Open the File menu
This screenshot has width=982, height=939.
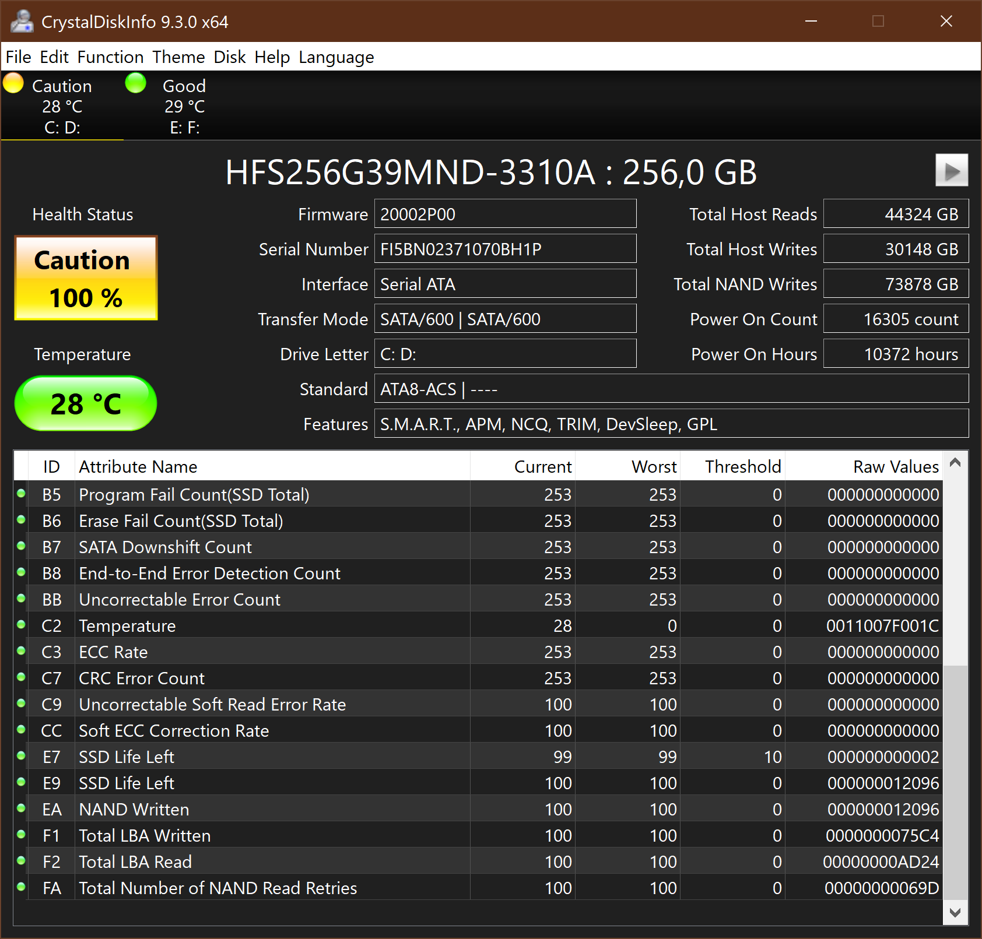18,57
